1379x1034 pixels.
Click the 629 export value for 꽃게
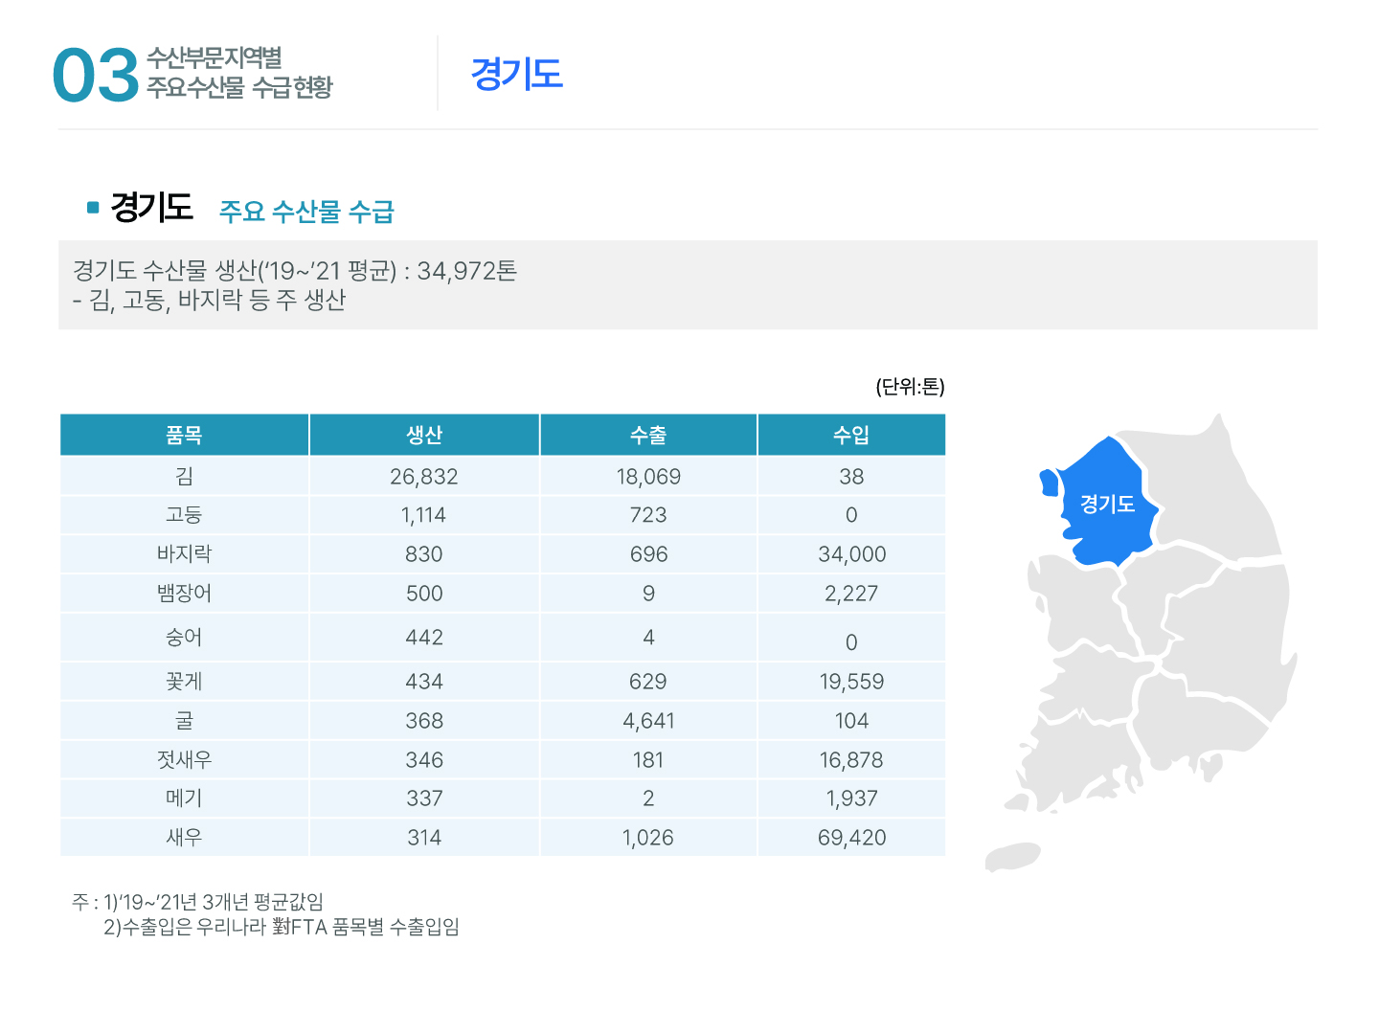click(648, 682)
